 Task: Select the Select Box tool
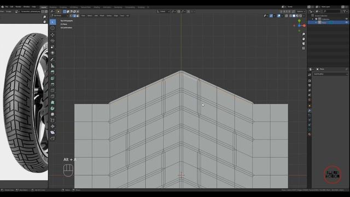tap(52, 22)
